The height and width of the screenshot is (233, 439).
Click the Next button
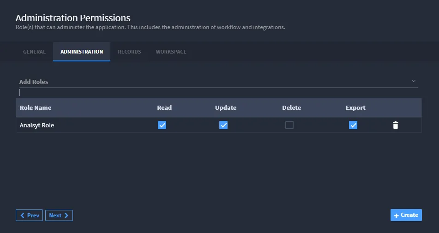click(59, 215)
